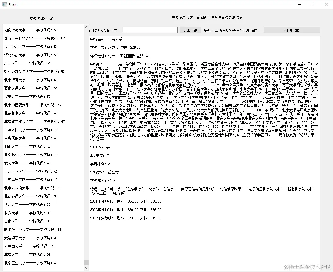Click the 985院校: 是 line

100,147
